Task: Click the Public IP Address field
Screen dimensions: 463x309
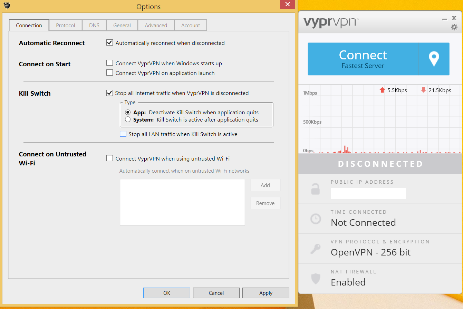Action: (368, 193)
